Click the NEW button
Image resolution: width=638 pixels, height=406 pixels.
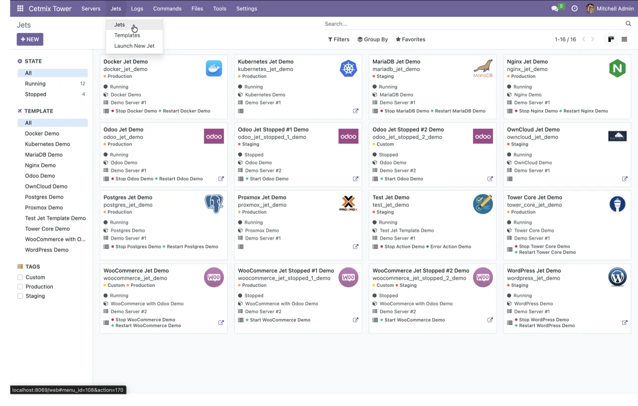coord(29,39)
